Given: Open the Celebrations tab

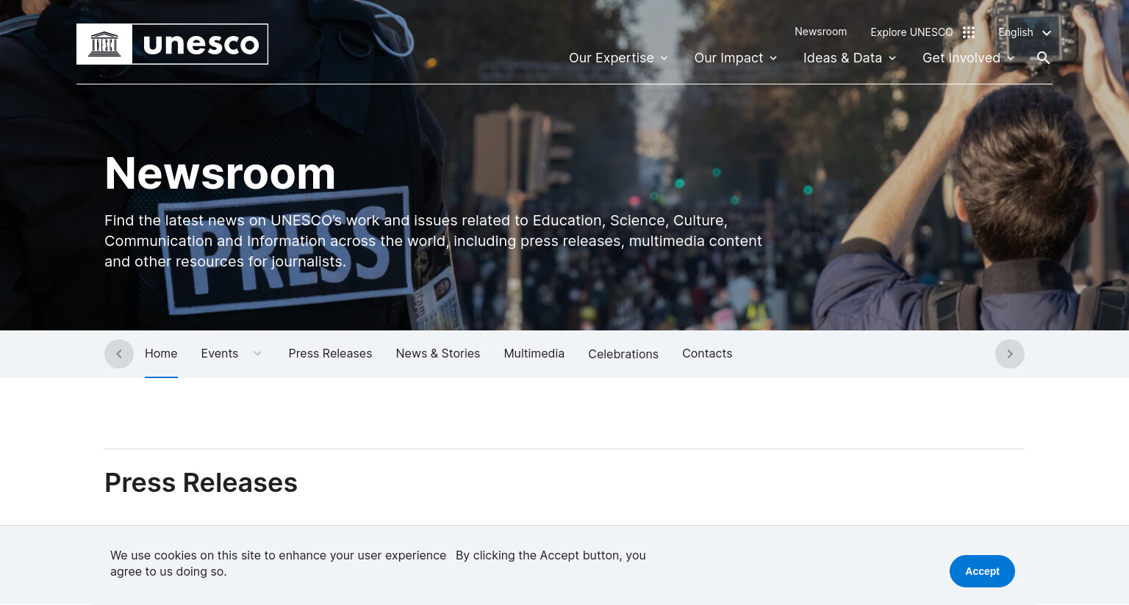Looking at the screenshot, I should tap(623, 354).
